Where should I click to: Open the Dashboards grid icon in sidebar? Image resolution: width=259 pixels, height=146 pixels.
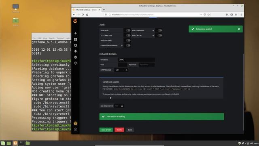76,39
